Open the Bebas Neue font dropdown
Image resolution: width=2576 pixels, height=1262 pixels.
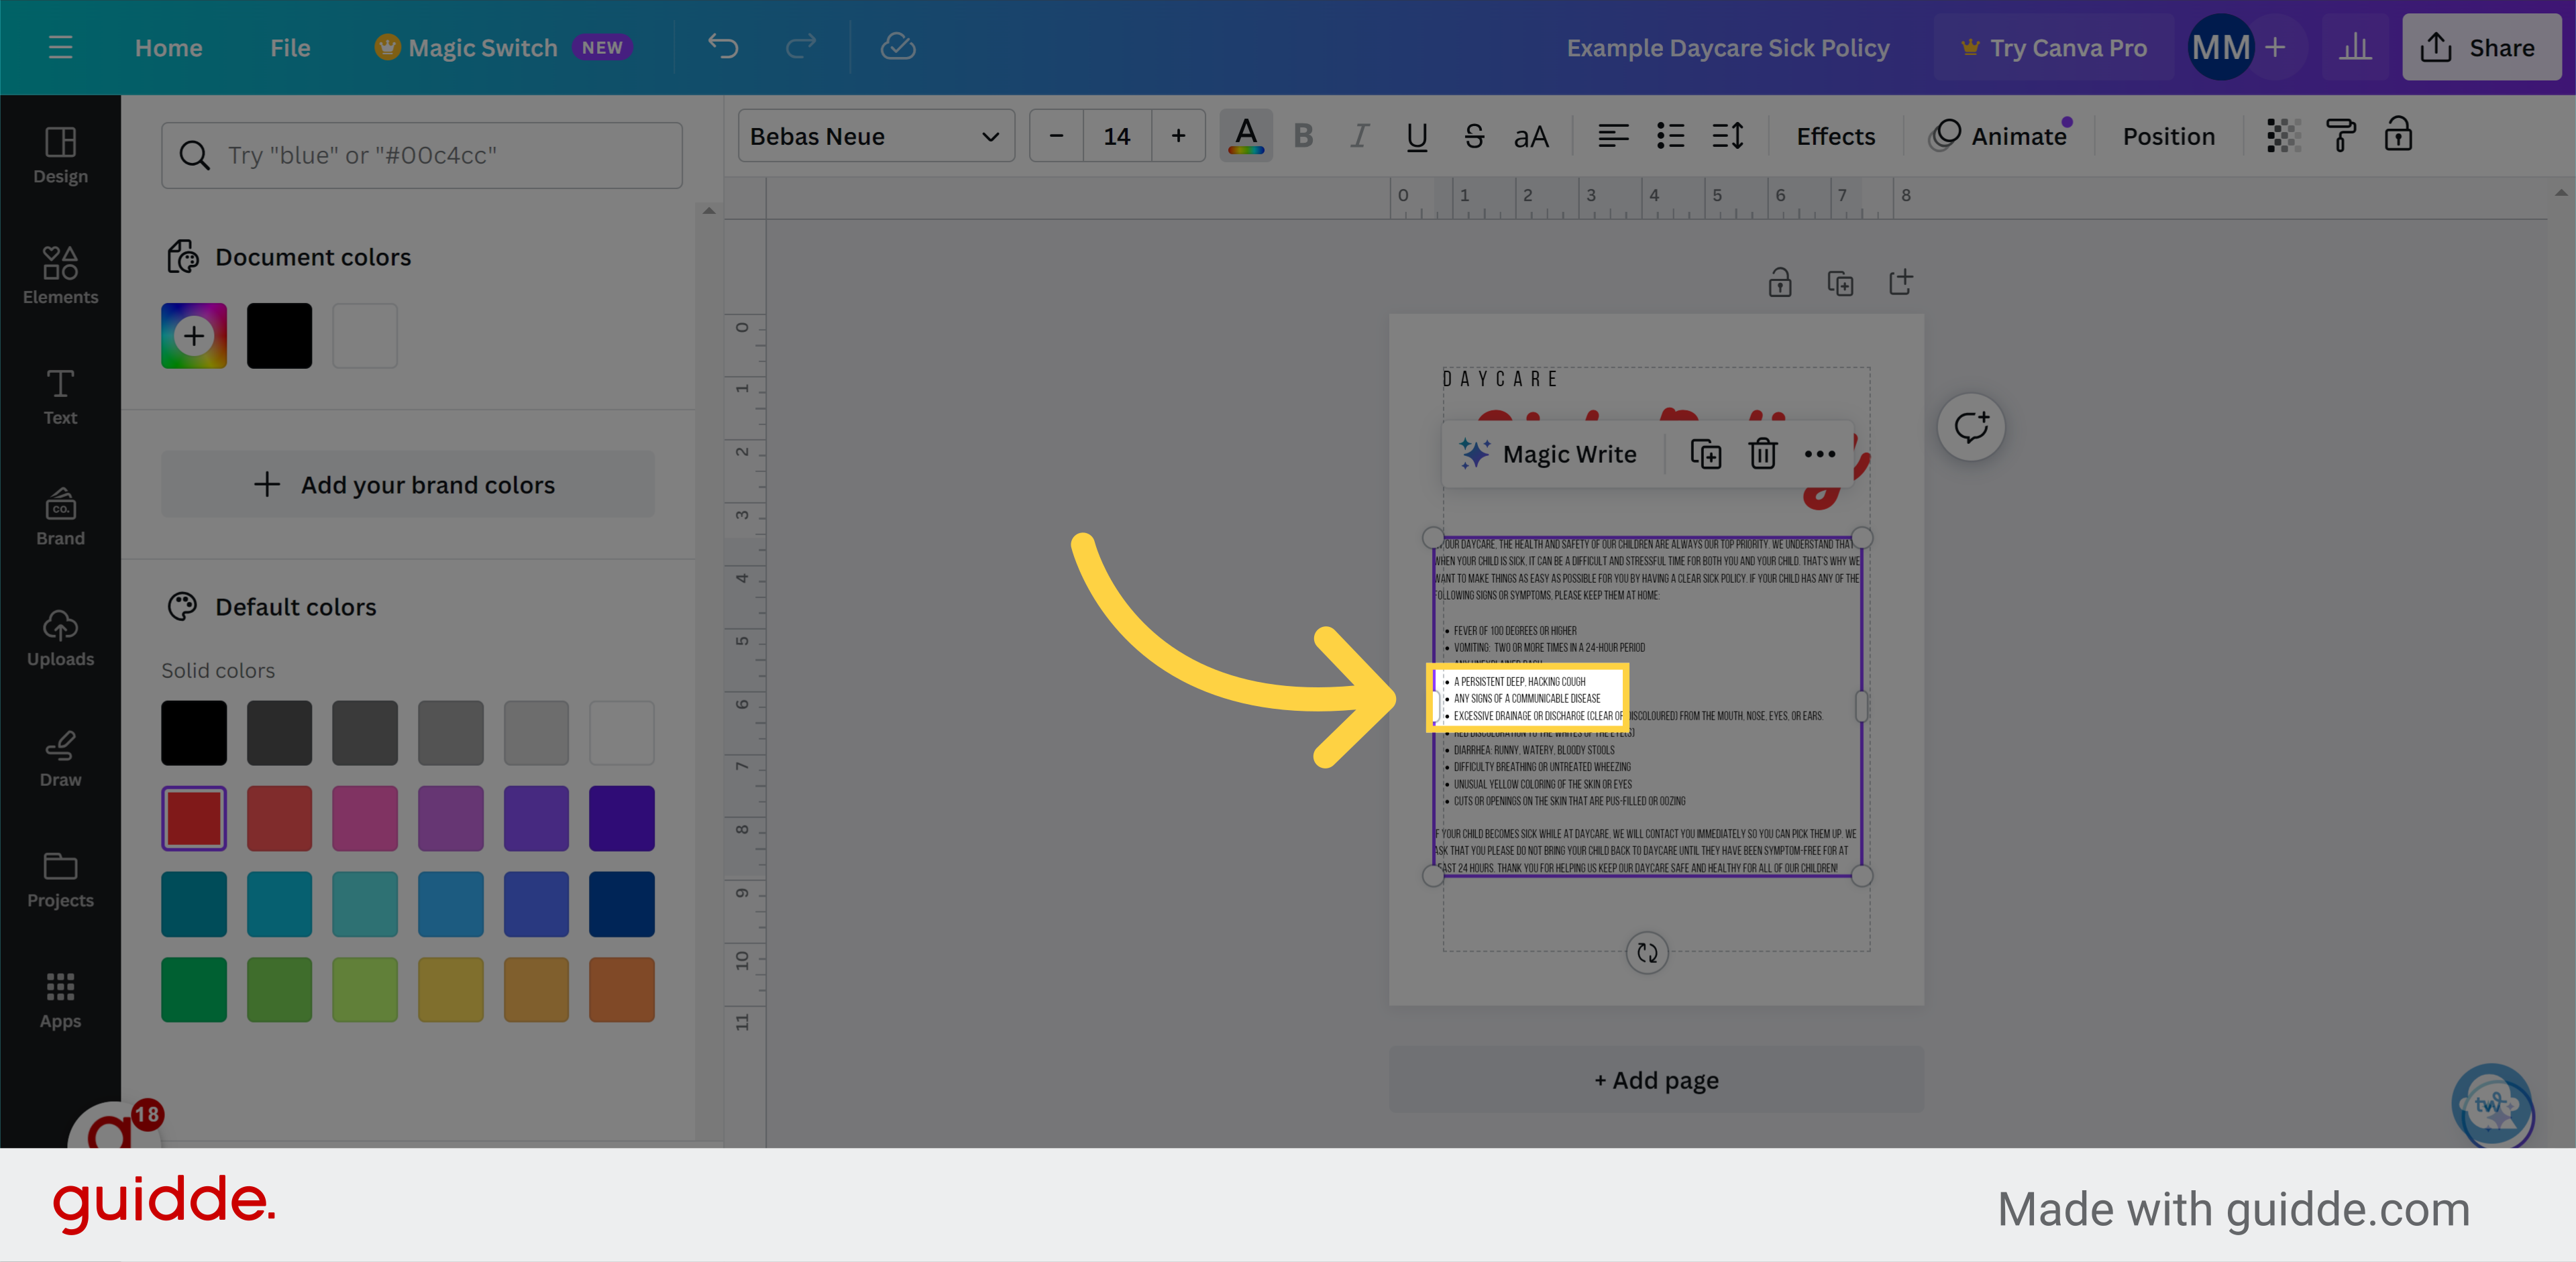coord(875,136)
